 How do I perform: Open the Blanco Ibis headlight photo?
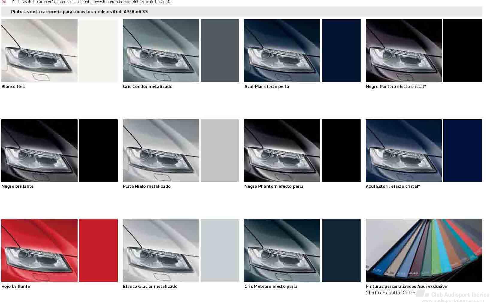pyautogui.click(x=39, y=51)
